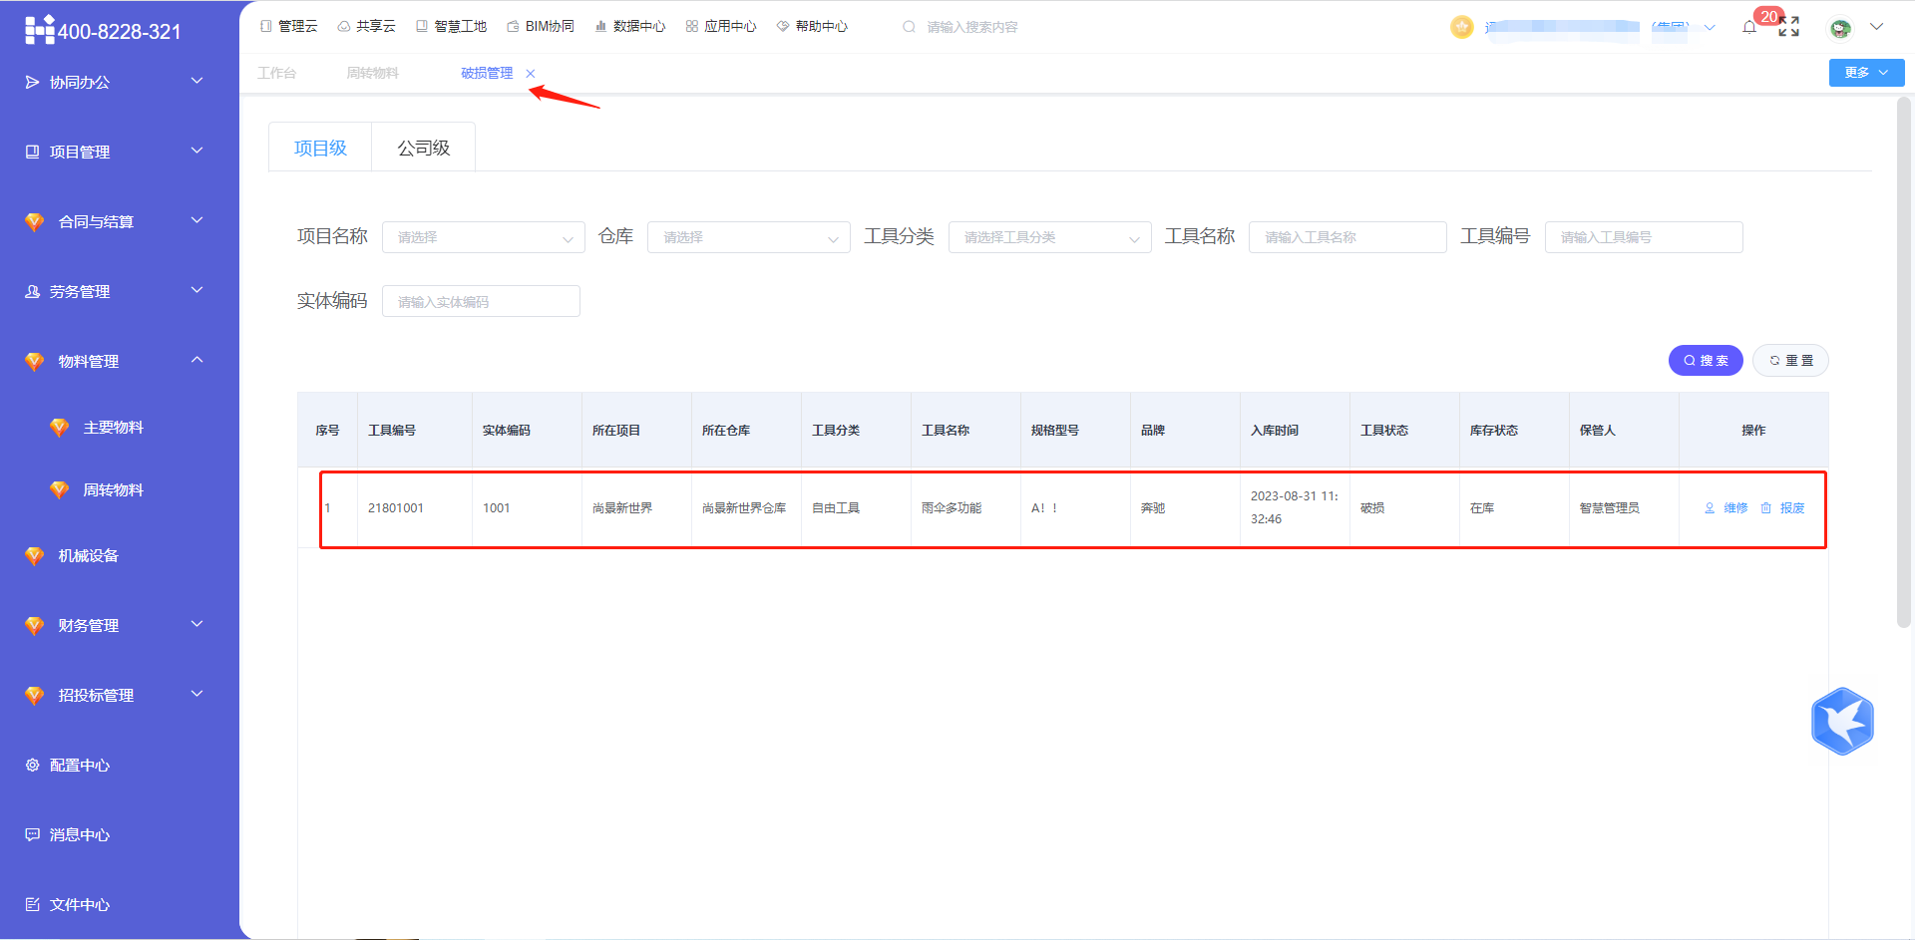
Task: Open the 项目名称 dropdown
Action: (x=484, y=237)
